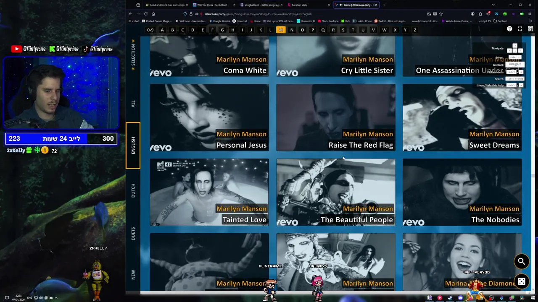Click the TikTok icon in the stream overlay
This screenshot has width=538, height=302.
pos(86,49)
